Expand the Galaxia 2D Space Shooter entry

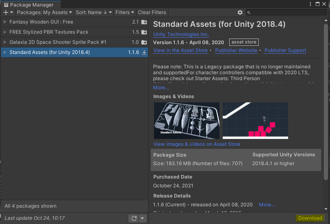click(5, 42)
